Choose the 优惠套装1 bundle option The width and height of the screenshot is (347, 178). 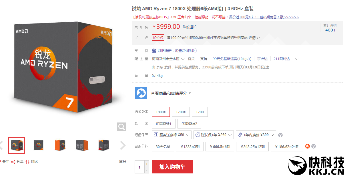[163, 124]
